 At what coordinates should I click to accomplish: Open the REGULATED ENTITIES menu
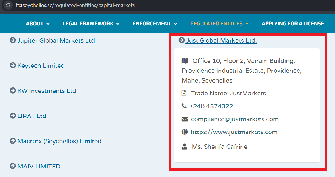tap(220, 24)
